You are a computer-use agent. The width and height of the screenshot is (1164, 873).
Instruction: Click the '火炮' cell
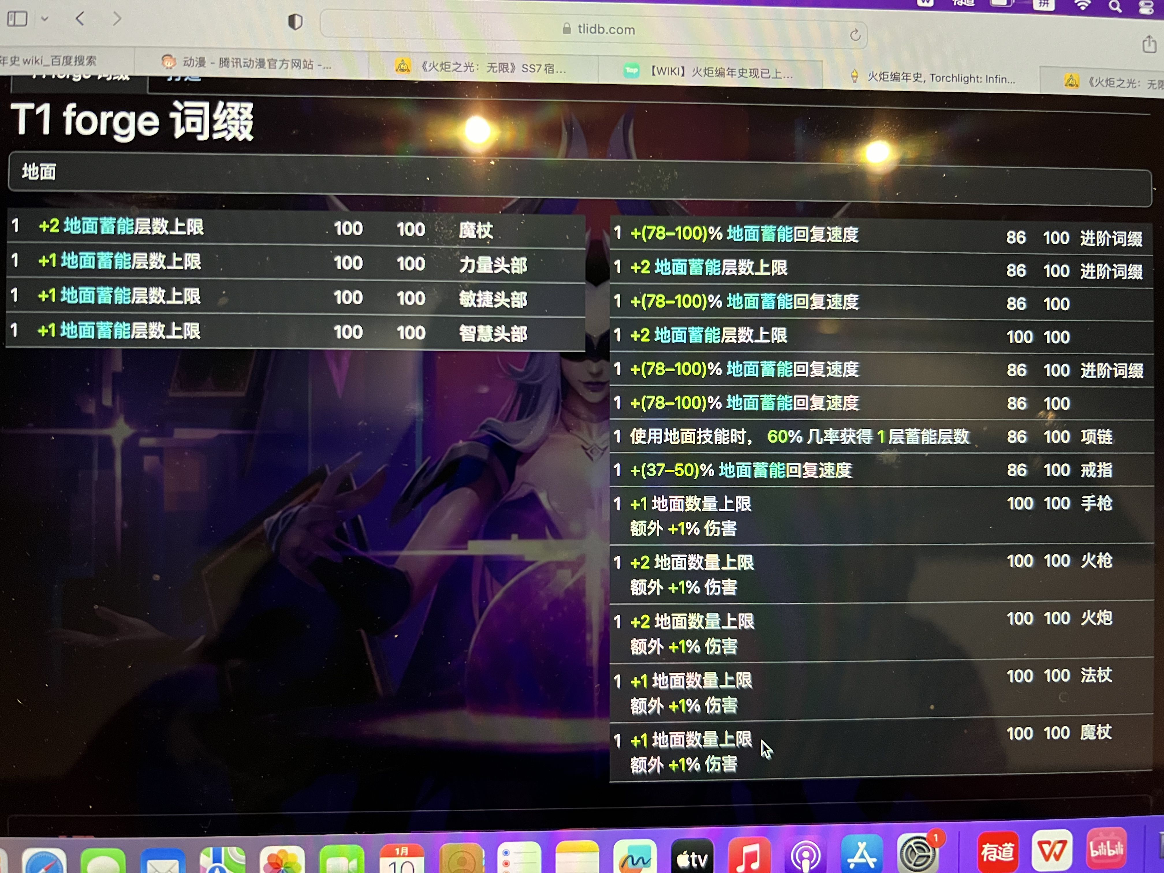pos(1097,618)
